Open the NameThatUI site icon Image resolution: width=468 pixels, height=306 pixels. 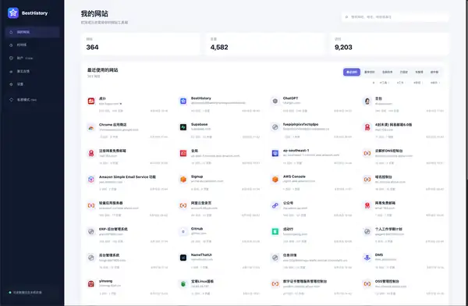[183, 258]
